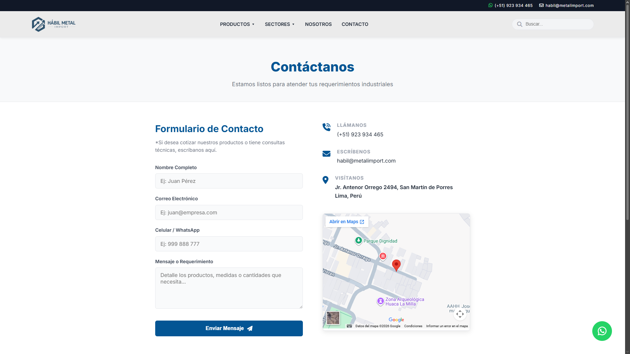This screenshot has width=630, height=354.
Task: Click the envelope icon next to ESCRÍBENOS
Action: click(x=326, y=154)
